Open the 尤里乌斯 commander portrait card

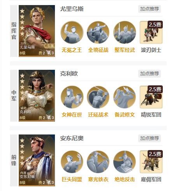point(37,31)
